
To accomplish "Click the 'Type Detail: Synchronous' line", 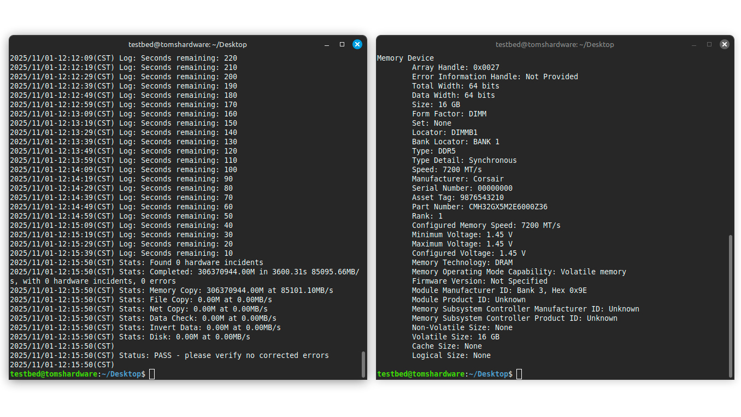I will click(464, 160).
